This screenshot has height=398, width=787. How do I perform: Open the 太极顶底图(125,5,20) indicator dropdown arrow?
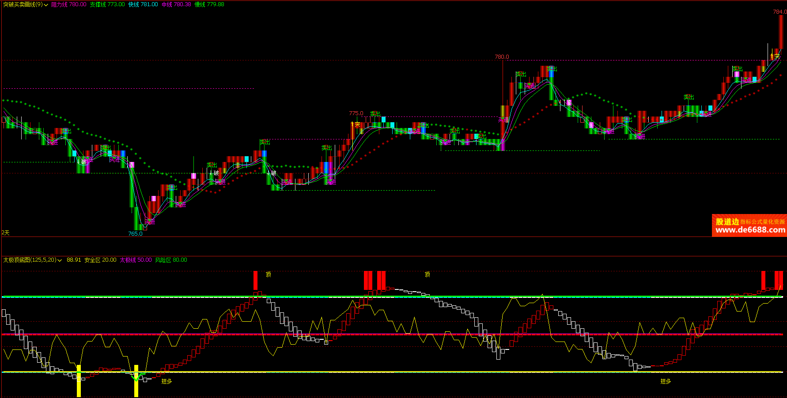click(60, 260)
